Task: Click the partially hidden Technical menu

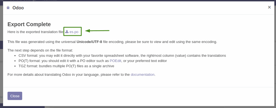Action: [49, 0]
